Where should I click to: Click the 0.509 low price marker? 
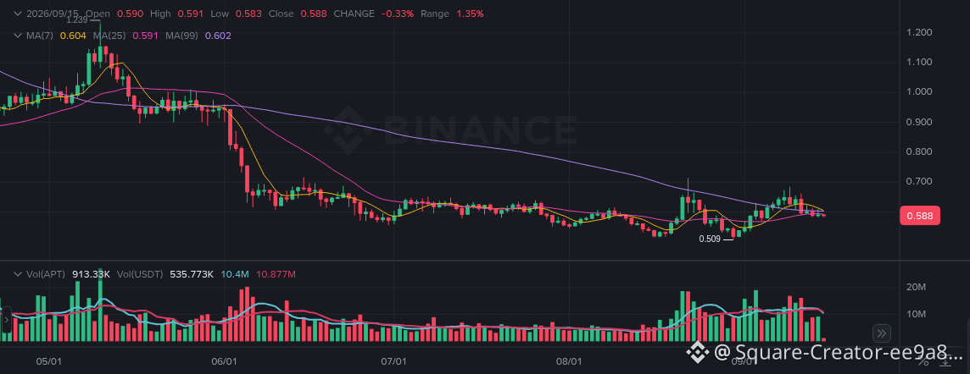711,239
